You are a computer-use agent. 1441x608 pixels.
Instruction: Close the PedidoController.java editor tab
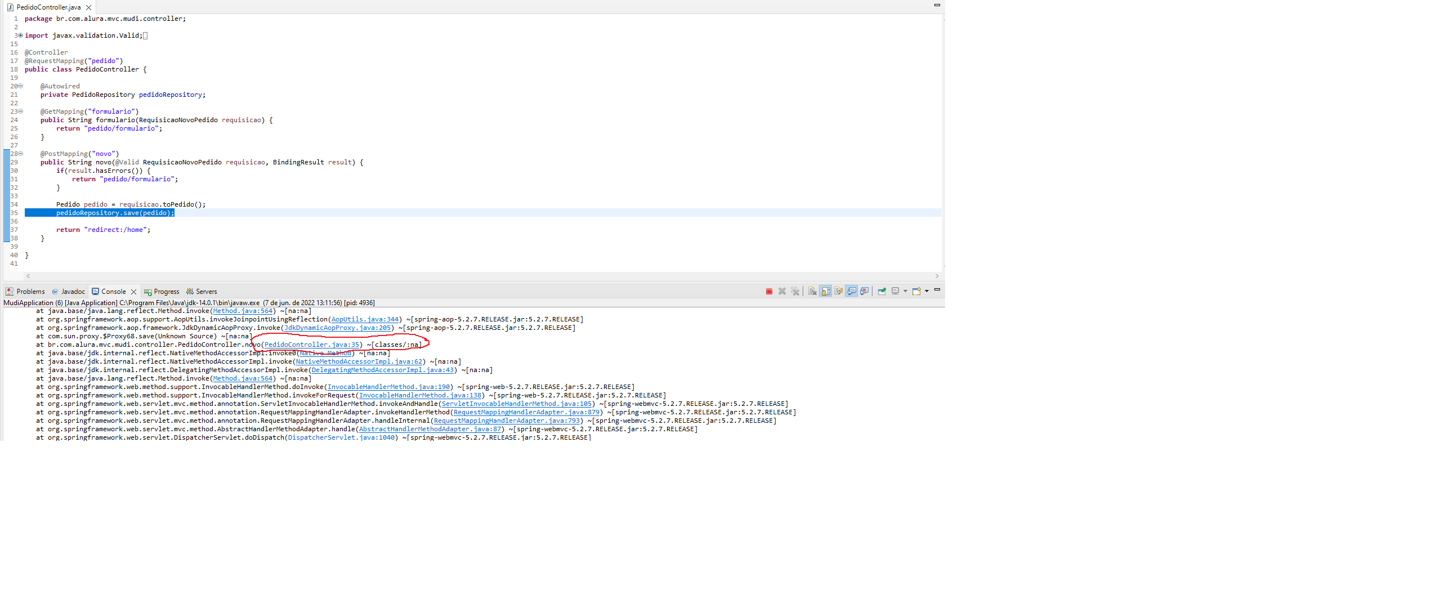[88, 7]
